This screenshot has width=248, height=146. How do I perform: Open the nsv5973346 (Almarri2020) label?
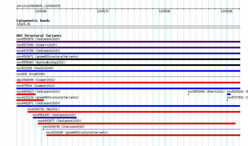[x=37, y=45]
